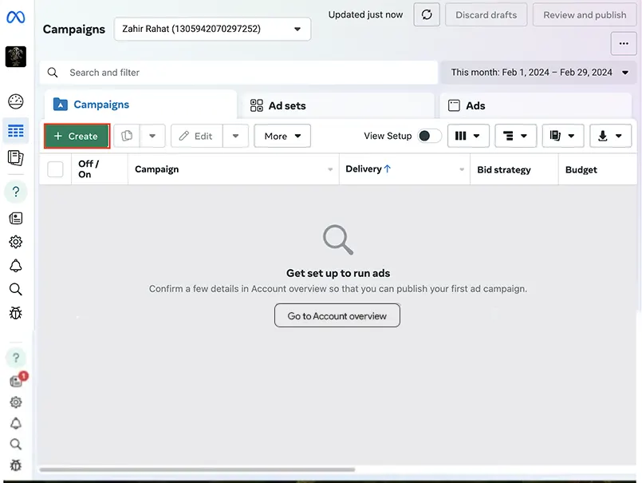Open Account overview via the speedometer sidebar icon
The height and width of the screenshot is (483, 642).
(16, 101)
